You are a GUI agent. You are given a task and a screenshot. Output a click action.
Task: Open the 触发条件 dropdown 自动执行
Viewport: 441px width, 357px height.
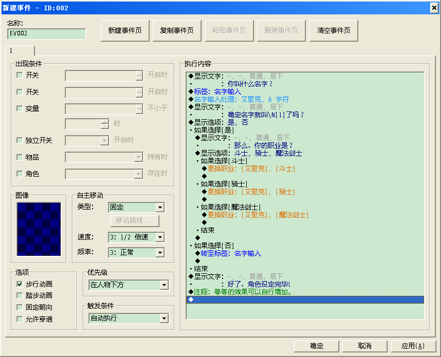click(x=129, y=318)
